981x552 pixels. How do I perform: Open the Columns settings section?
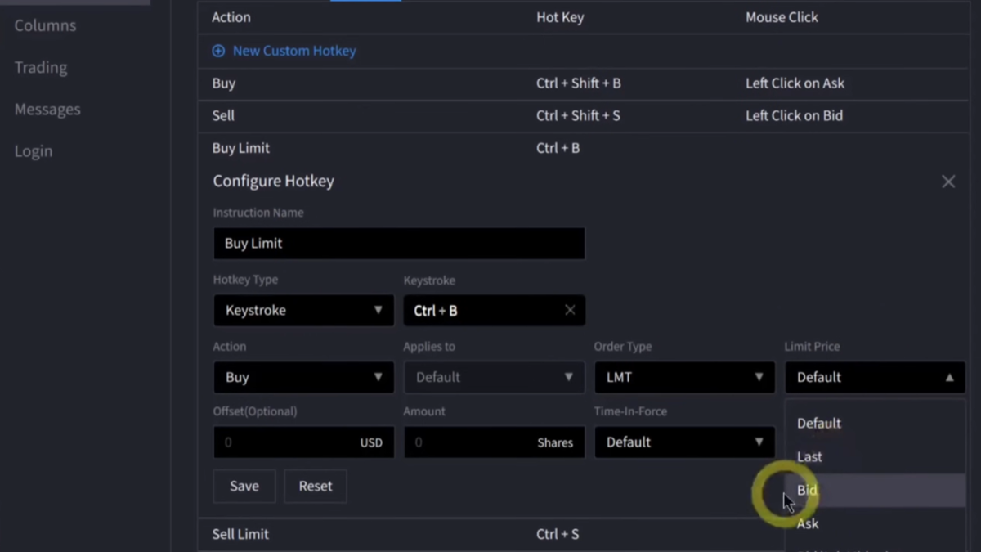tap(45, 25)
